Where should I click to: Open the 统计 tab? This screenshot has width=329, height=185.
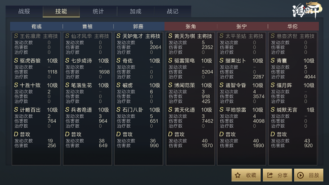click(x=98, y=11)
